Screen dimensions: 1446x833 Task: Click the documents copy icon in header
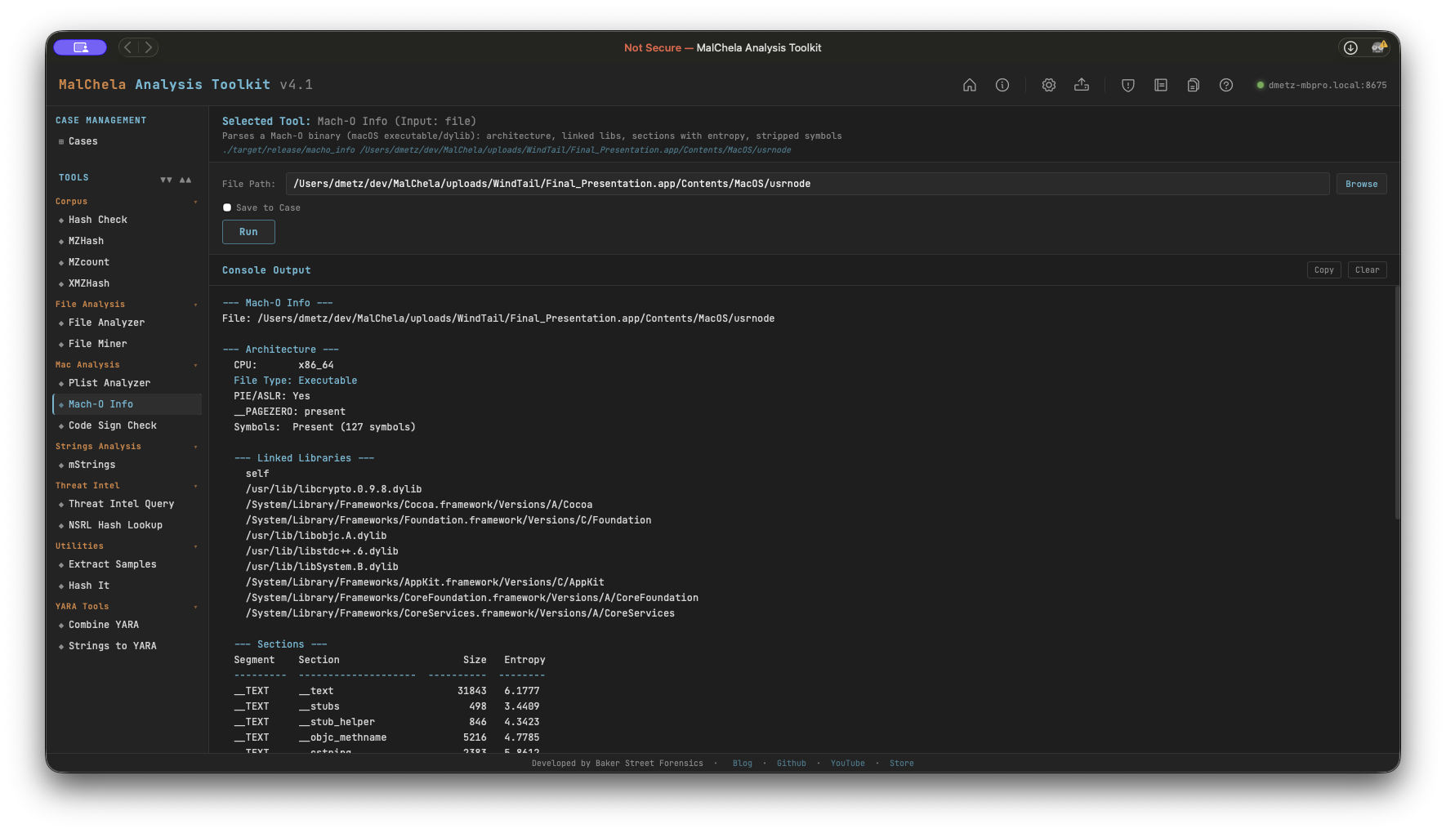coord(1194,85)
